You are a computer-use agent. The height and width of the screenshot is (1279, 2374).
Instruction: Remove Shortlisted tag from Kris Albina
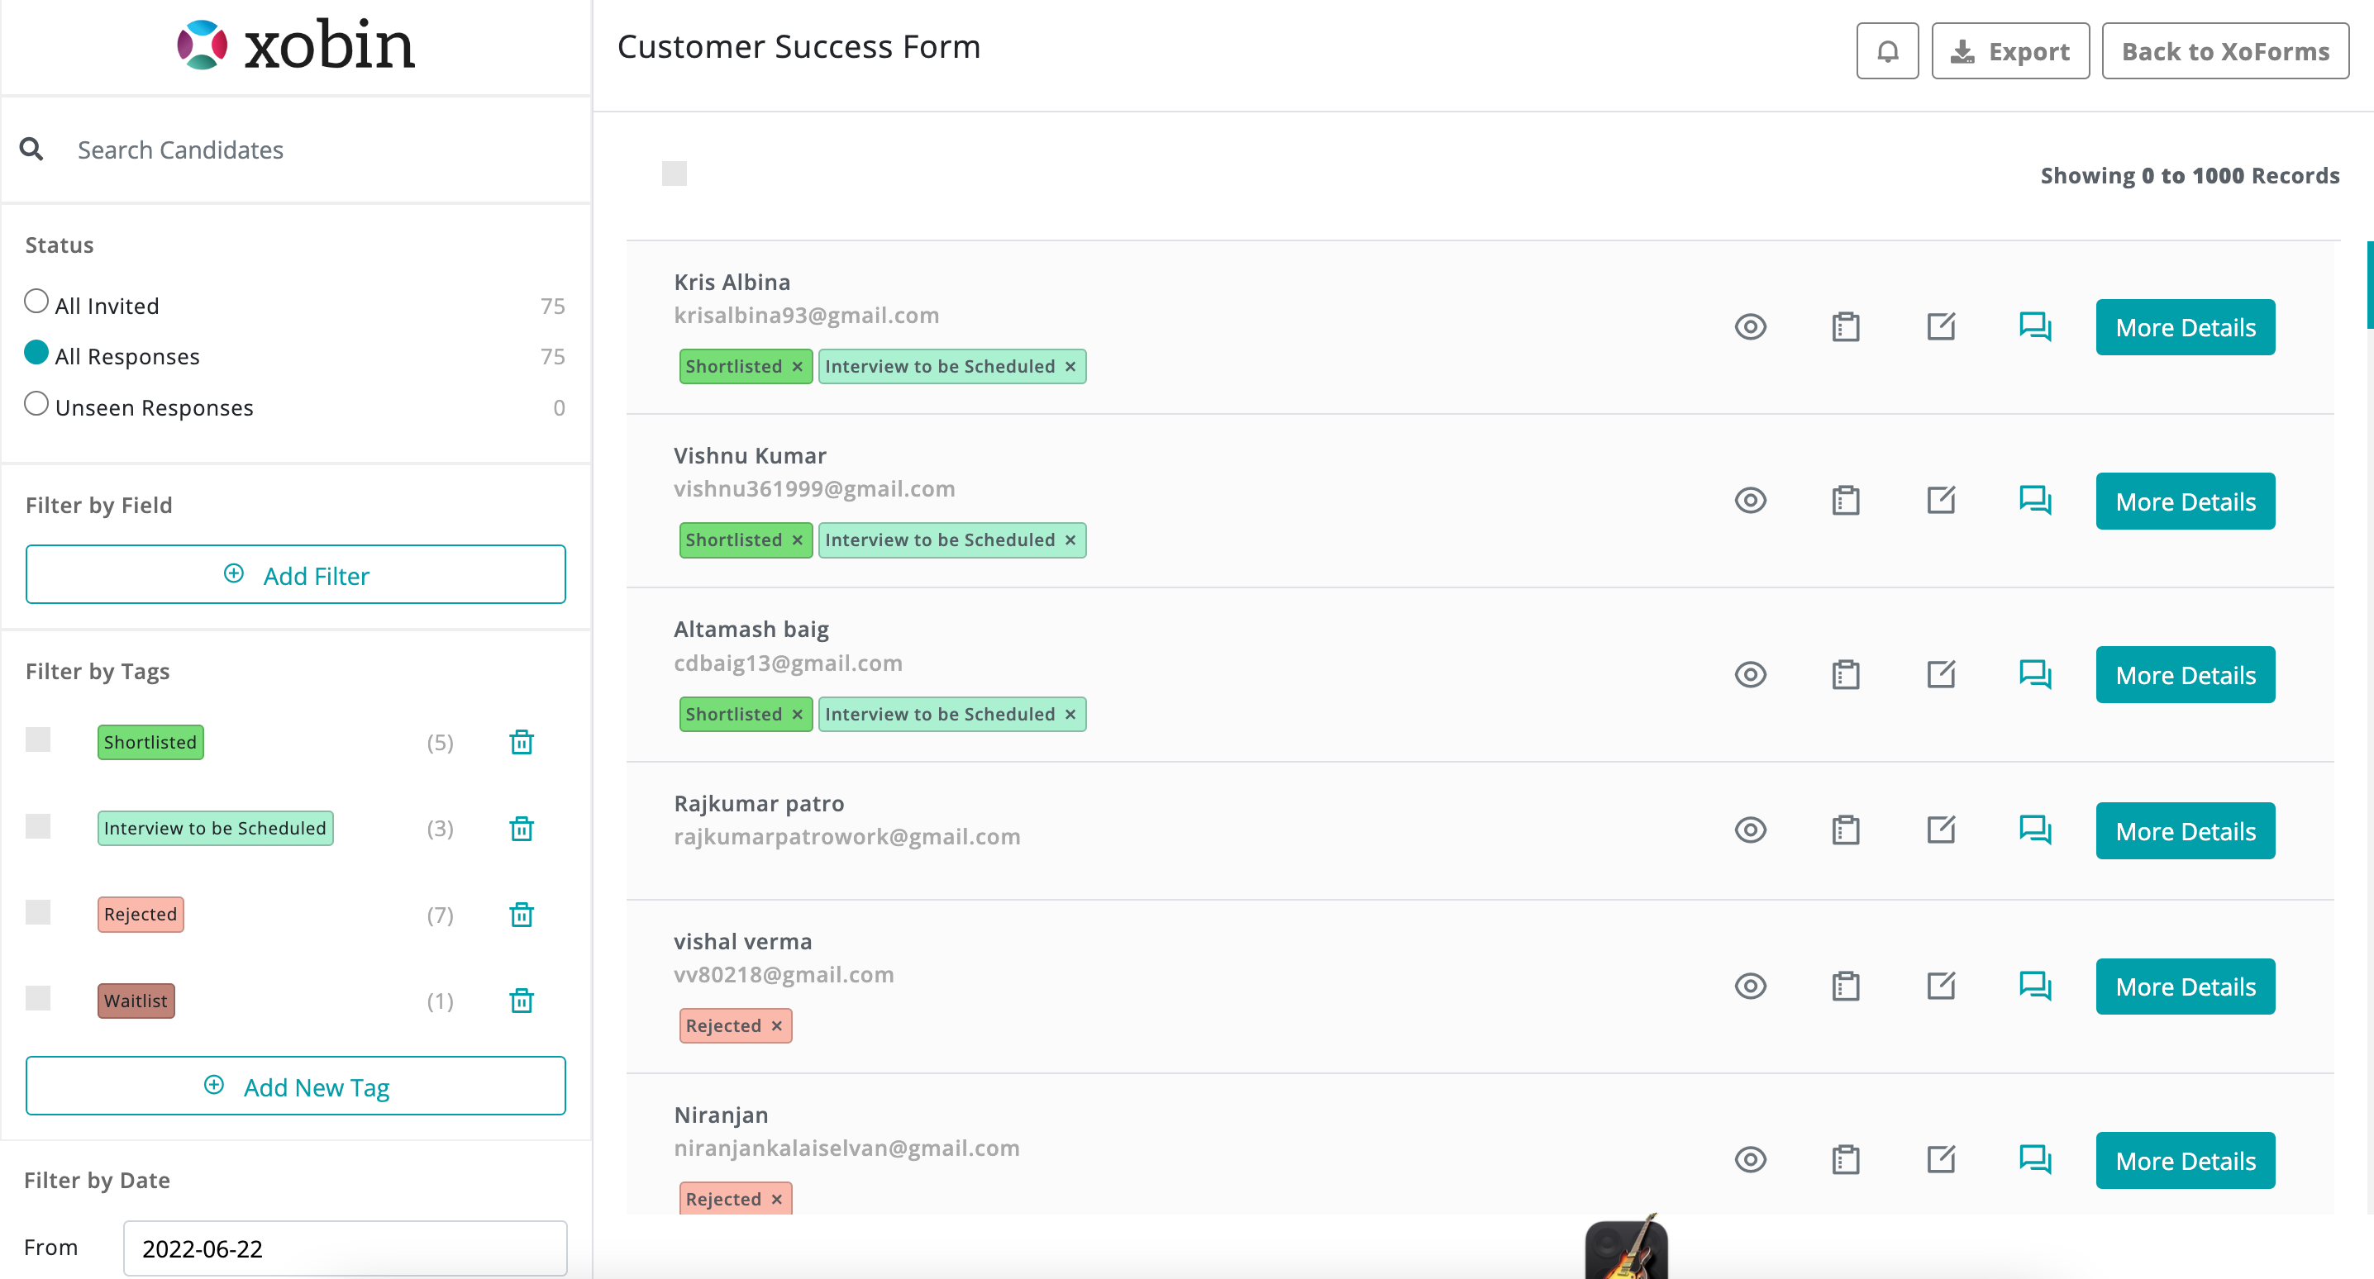[x=797, y=367]
